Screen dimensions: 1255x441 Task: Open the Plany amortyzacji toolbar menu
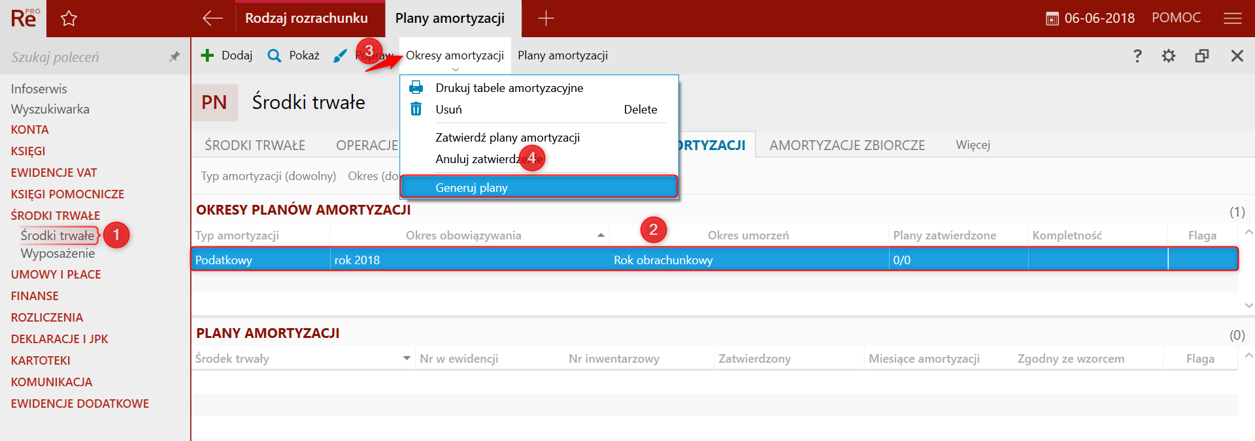click(563, 55)
